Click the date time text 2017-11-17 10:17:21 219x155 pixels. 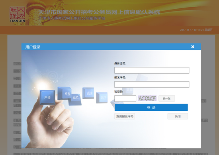click(x=192, y=30)
